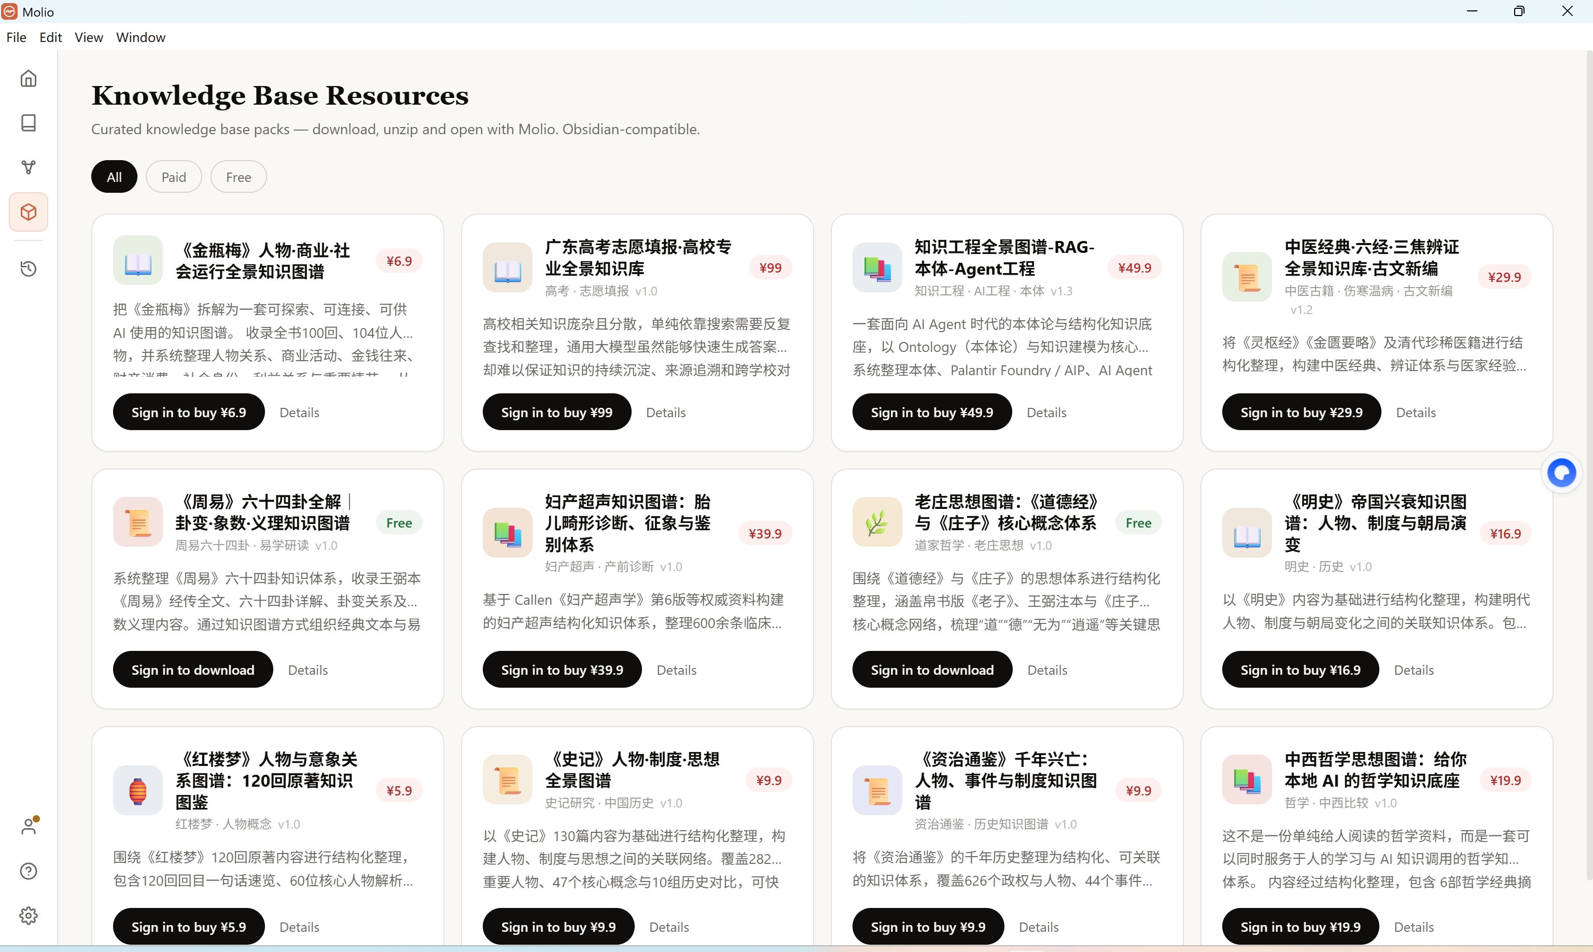This screenshot has width=1593, height=952.
Task: Select the Free filter pill
Action: pos(238,176)
